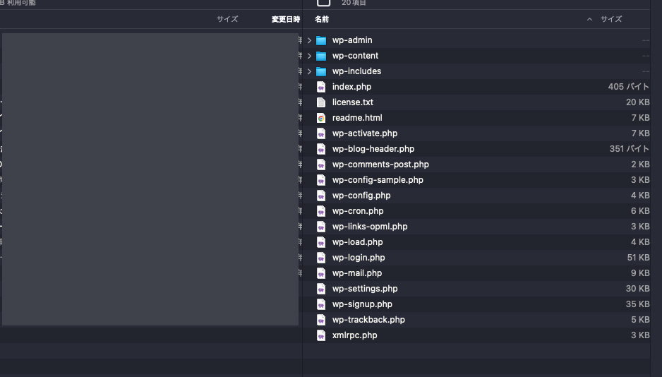Viewport: 662px width, 377px height.
Task: Select index.php file name
Action: coord(351,87)
